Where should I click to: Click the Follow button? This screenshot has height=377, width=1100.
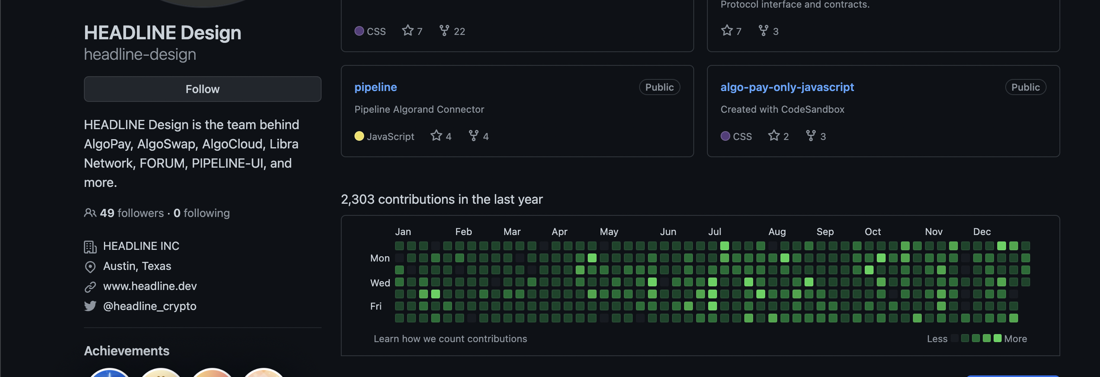pyautogui.click(x=202, y=89)
